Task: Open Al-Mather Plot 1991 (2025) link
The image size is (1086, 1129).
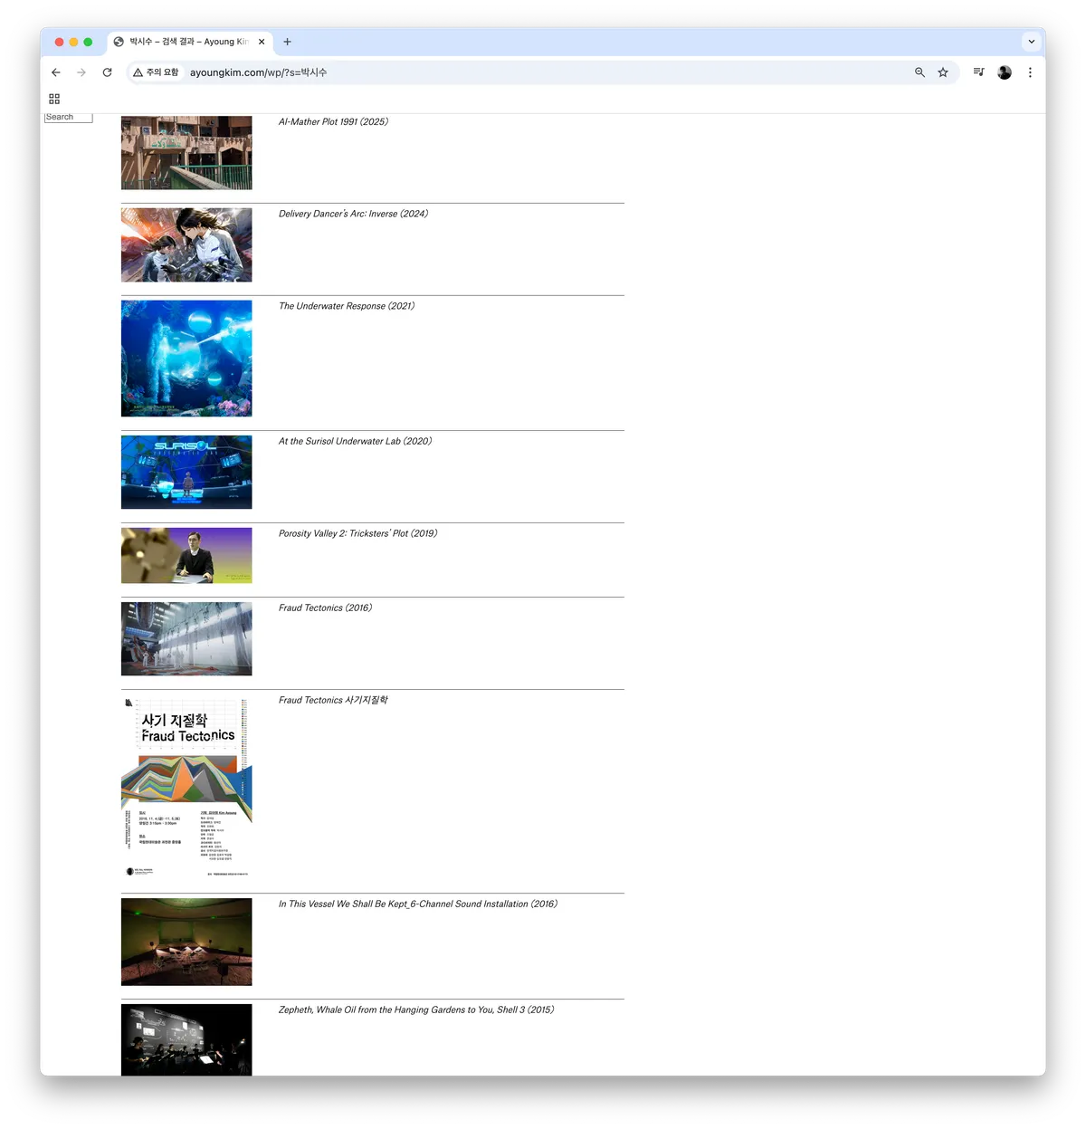Action: coord(333,121)
